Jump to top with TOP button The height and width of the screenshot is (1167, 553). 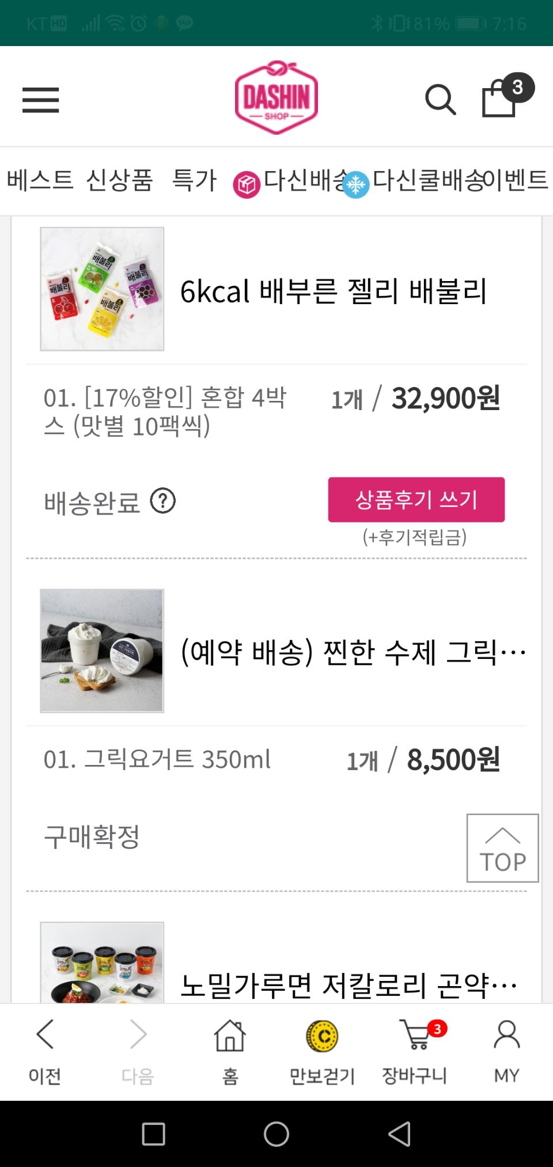coord(502,847)
